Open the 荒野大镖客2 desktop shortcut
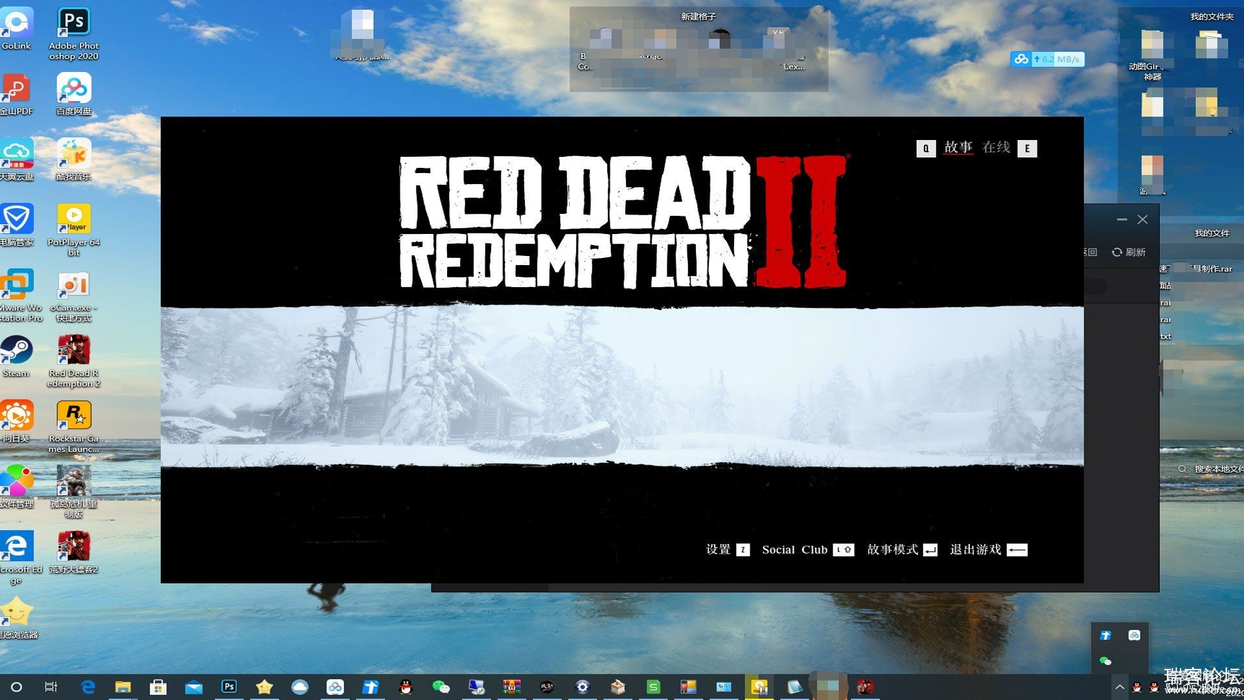Screen dimensions: 1244x700 pos(73,553)
